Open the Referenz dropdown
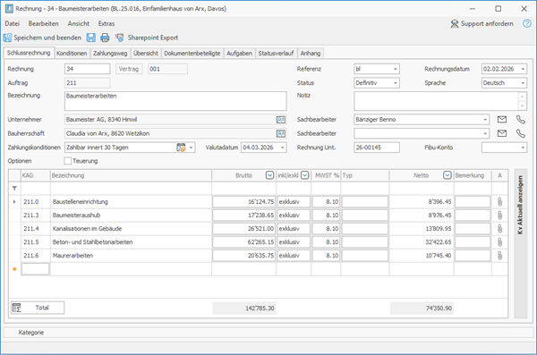This screenshot has width=537, height=355. [x=396, y=69]
